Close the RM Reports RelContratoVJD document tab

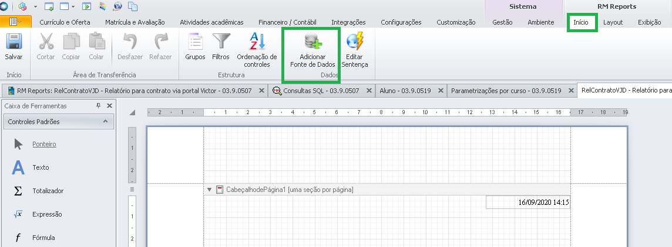pos(262,91)
